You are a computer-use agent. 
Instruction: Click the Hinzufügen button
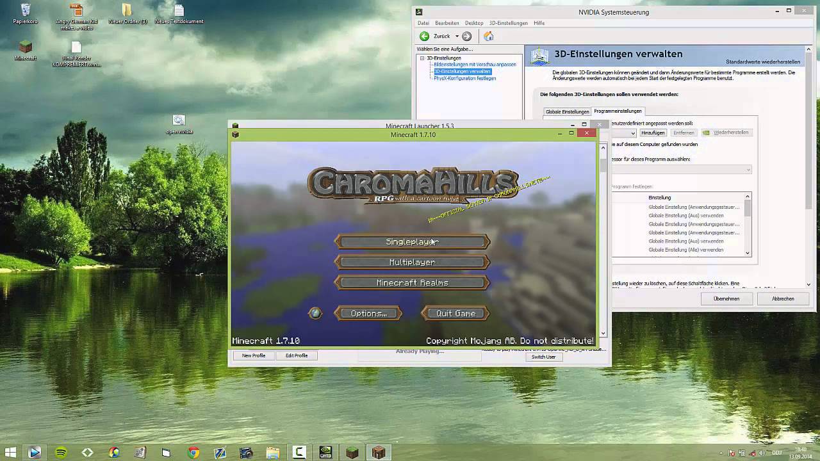coord(653,133)
